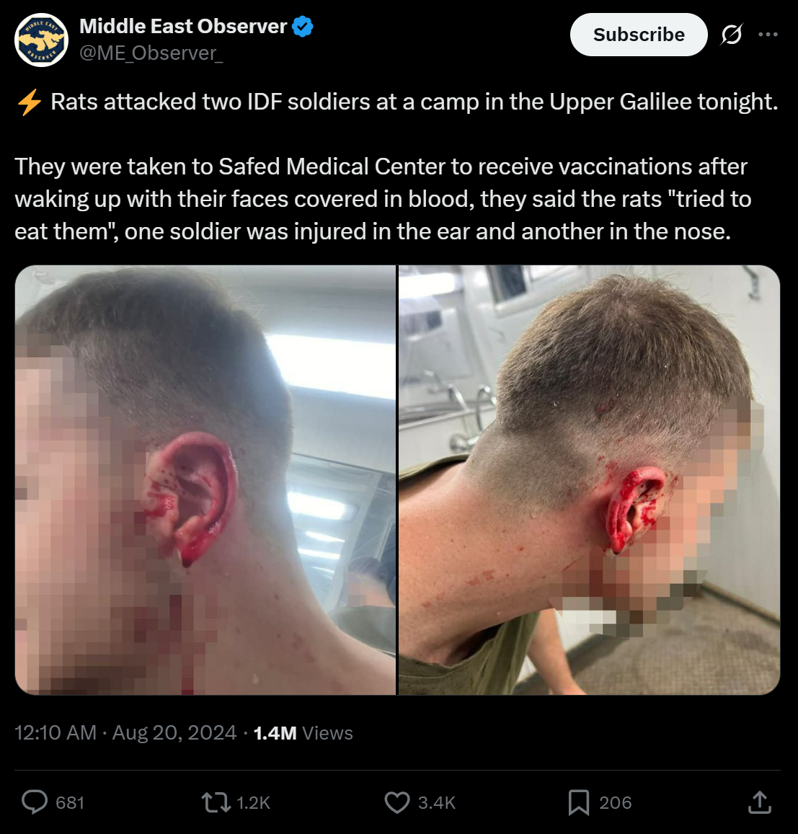Screen dimensions: 798x834
Task: Click the lightning bolt emoji in the post
Action: click(x=30, y=102)
